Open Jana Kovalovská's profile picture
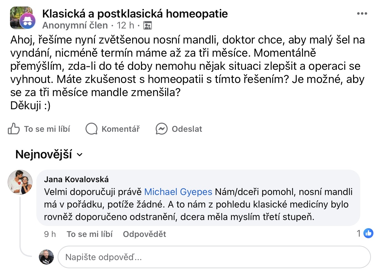Viewport: 375px width, 277px height. pyautogui.click(x=20, y=182)
